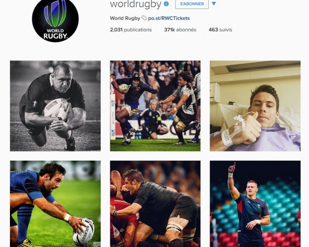
Task: Open All Blacks ruck photo
Action: tap(155, 204)
